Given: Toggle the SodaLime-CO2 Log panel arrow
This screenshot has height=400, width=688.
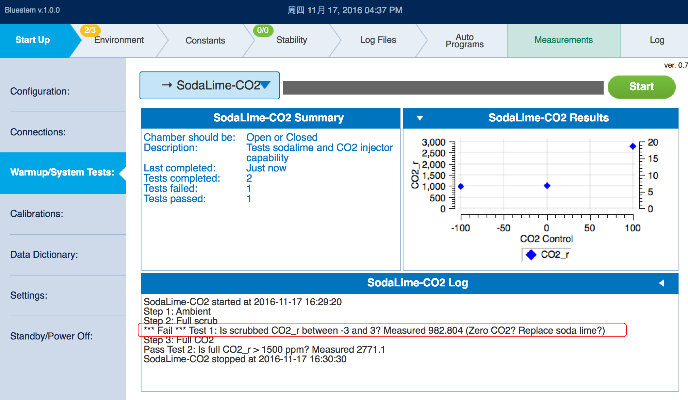Looking at the screenshot, I should pyautogui.click(x=661, y=283).
